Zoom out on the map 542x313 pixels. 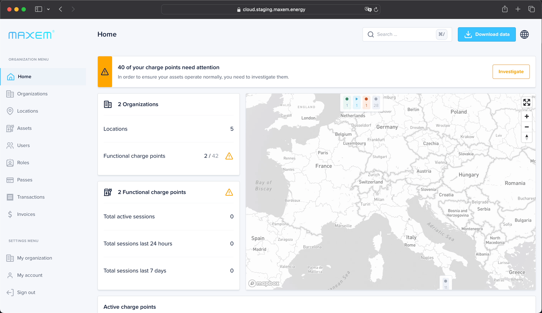(527, 127)
